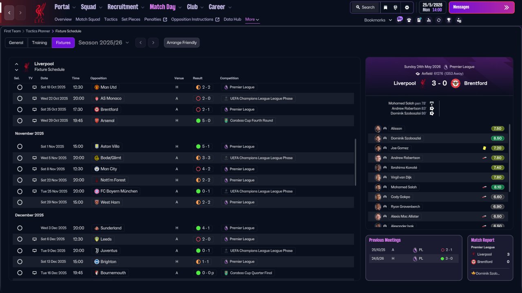
Task: Click the Arrange Friendly button
Action: pos(182,43)
